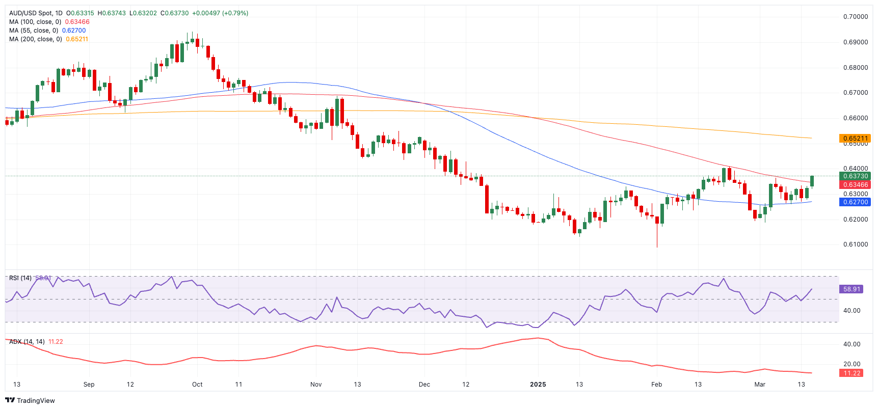Click the latest green candlestick on the chart
Image resolution: width=878 pixels, height=409 pixels.
812,181
